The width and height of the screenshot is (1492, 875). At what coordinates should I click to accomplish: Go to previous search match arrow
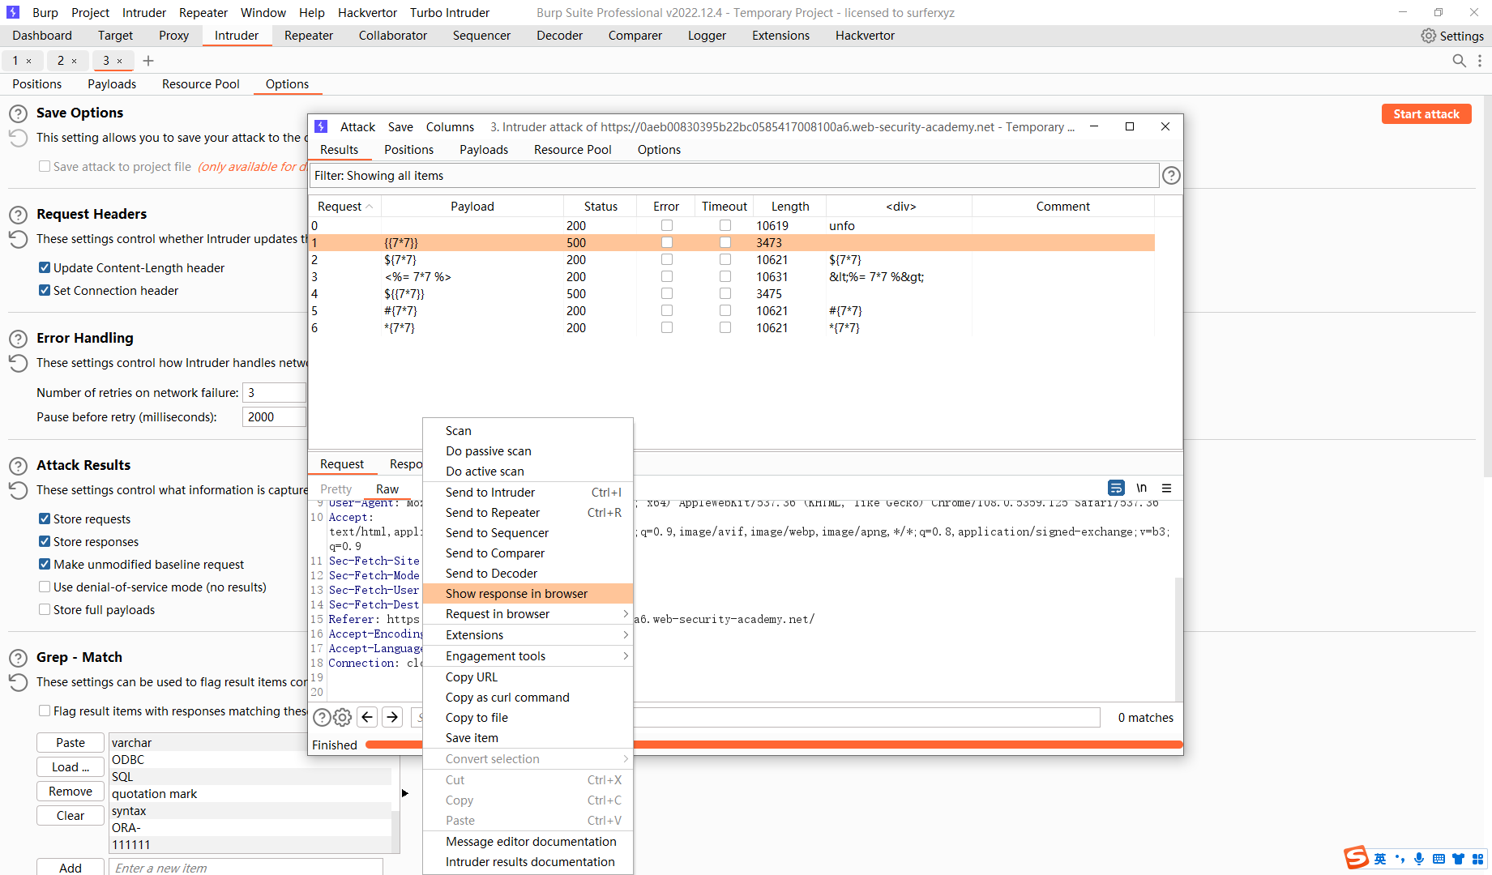pos(367,717)
